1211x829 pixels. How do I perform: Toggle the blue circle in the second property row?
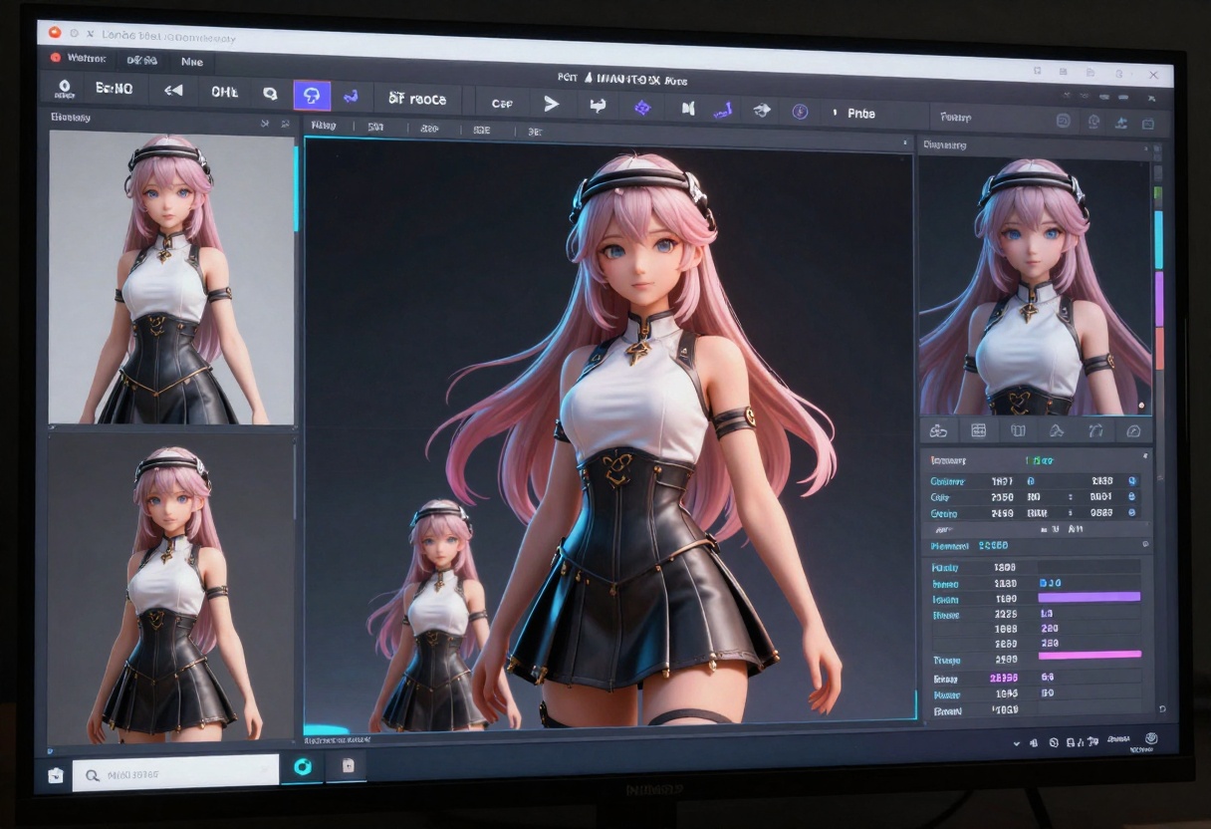point(1131,496)
